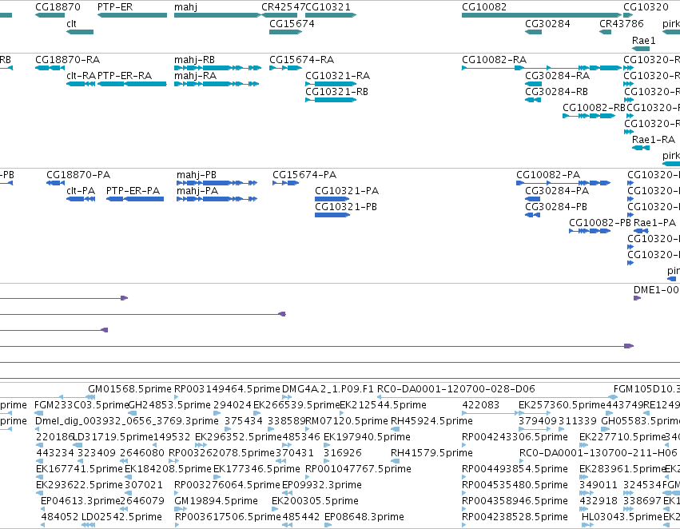Select the clt-RA transcript

[81, 84]
